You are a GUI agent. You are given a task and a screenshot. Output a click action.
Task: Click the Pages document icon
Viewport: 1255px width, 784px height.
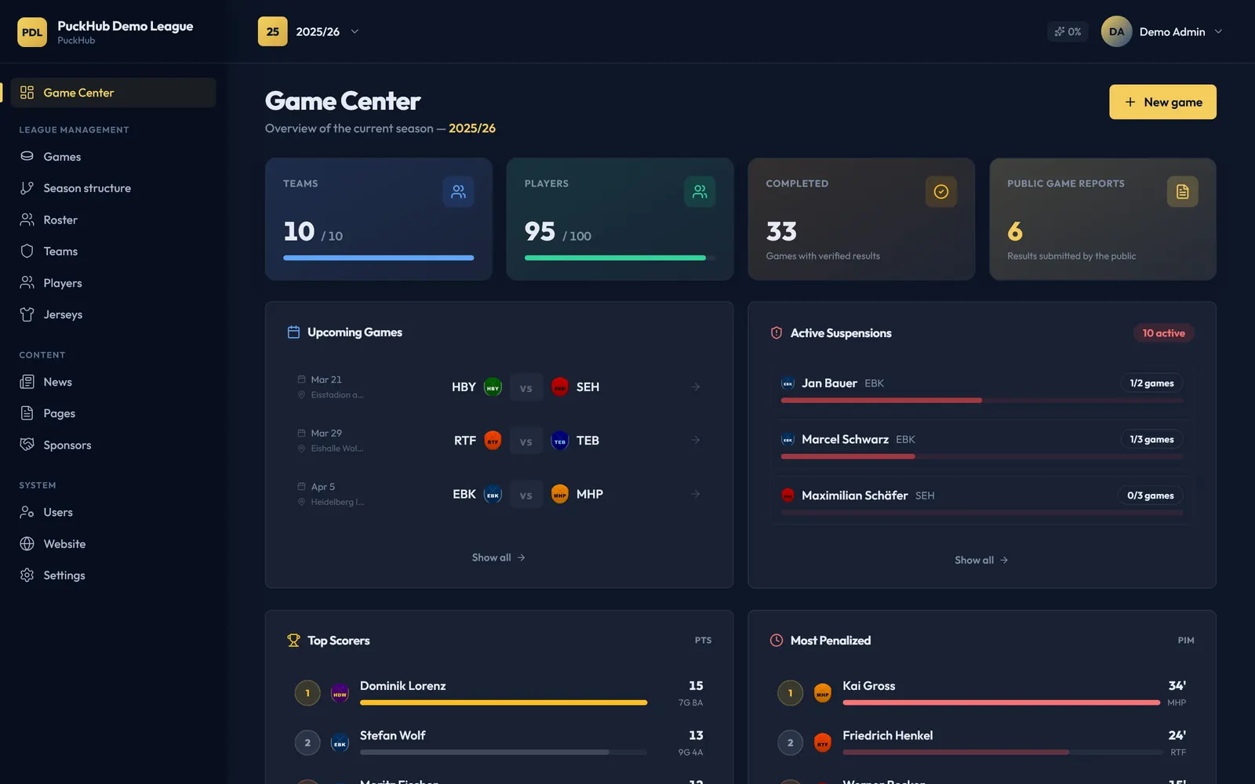pos(27,413)
